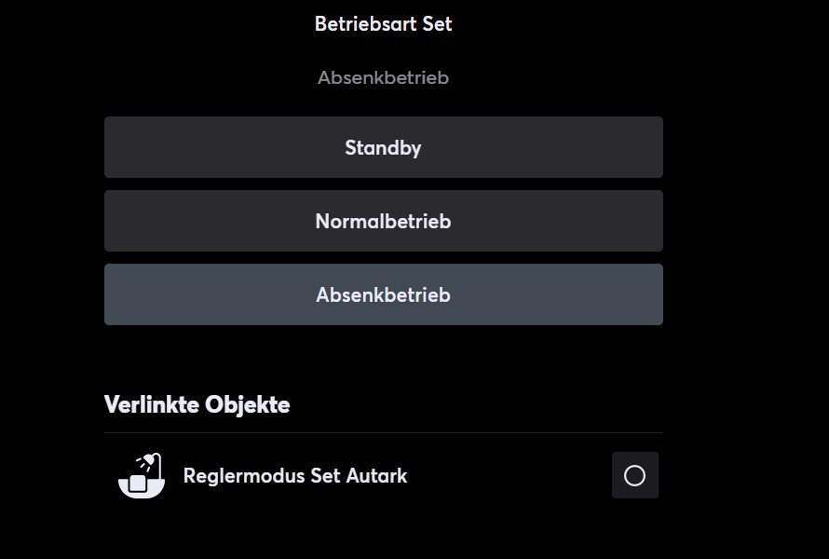Toggle the circle button for Reglermodus Set Autark

pyautogui.click(x=634, y=475)
